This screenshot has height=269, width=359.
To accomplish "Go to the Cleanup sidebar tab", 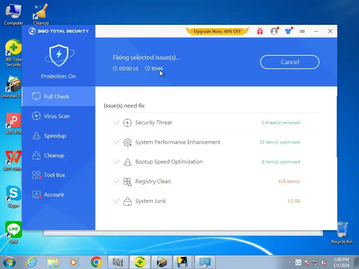I will 59,155.
